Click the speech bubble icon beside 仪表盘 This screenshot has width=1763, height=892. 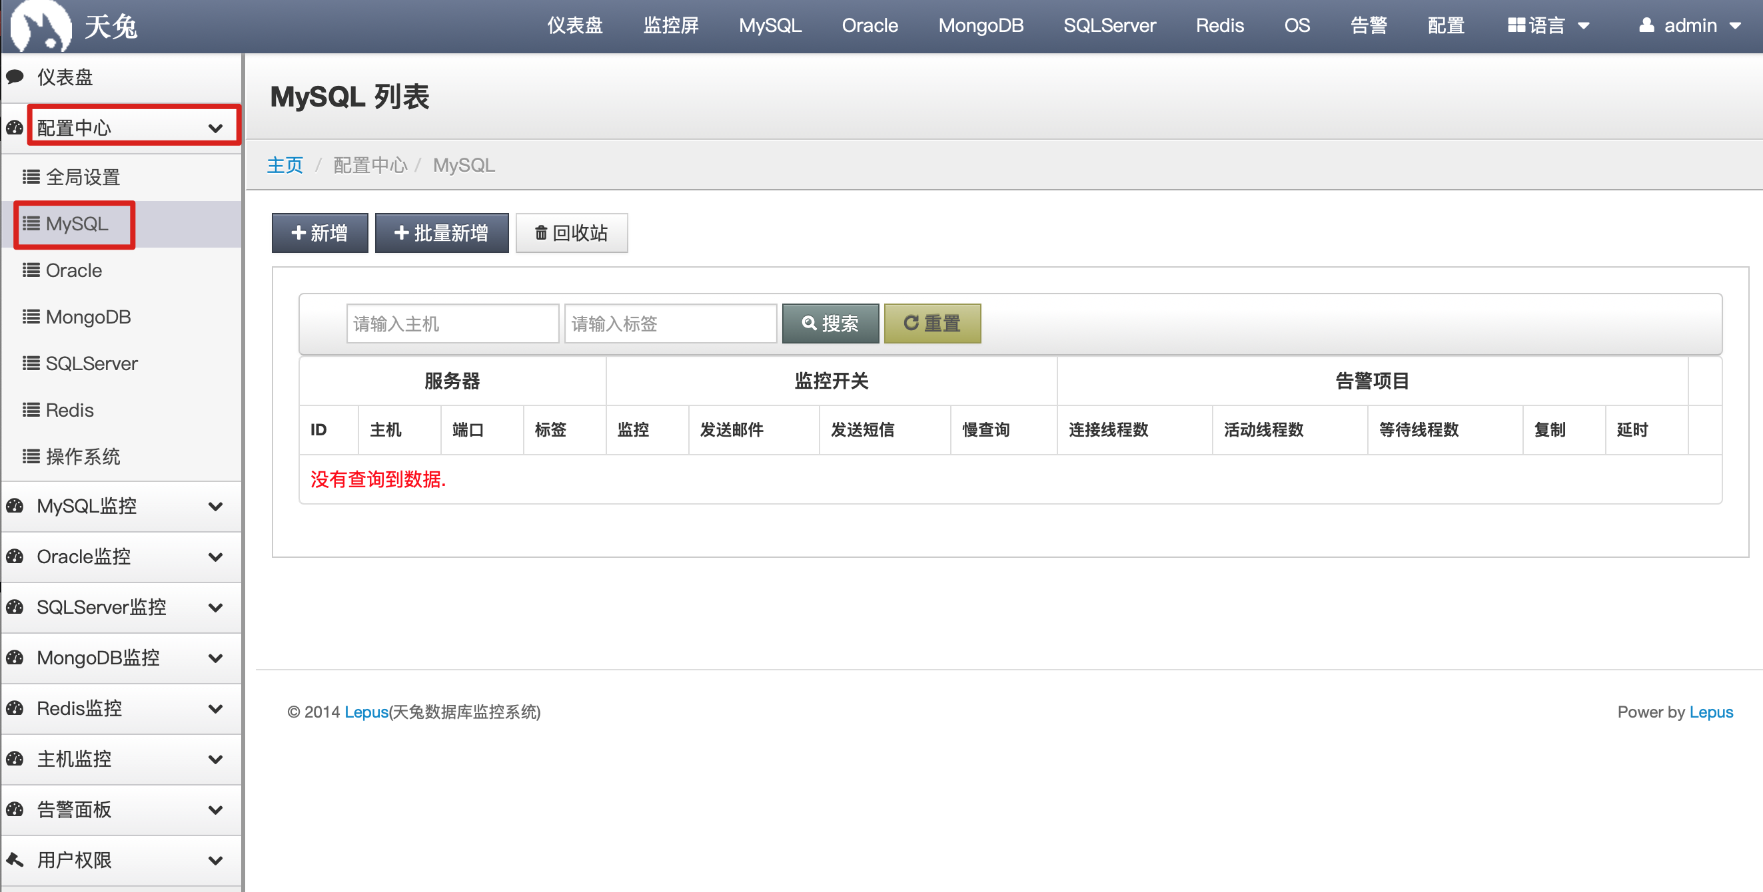[x=15, y=77]
